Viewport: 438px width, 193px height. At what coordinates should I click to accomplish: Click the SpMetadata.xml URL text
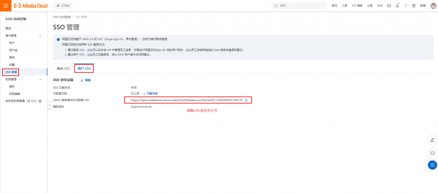pyautogui.click(x=186, y=100)
